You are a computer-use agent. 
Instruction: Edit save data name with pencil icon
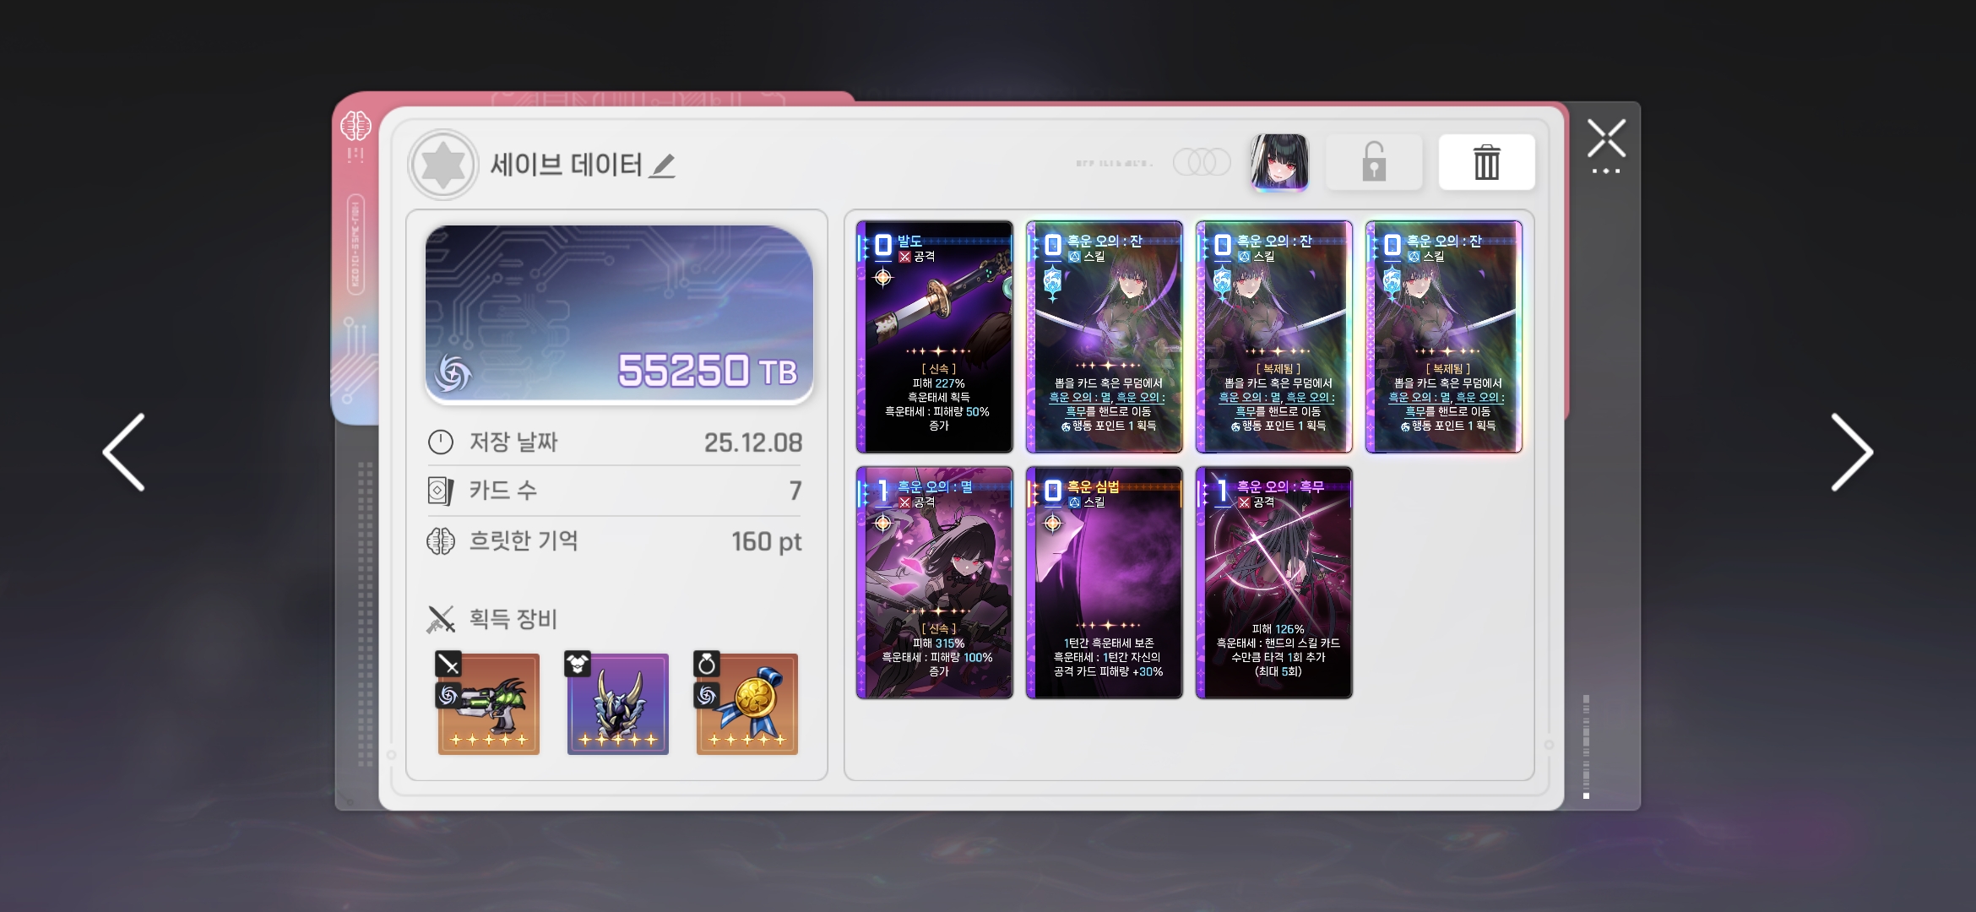(663, 166)
